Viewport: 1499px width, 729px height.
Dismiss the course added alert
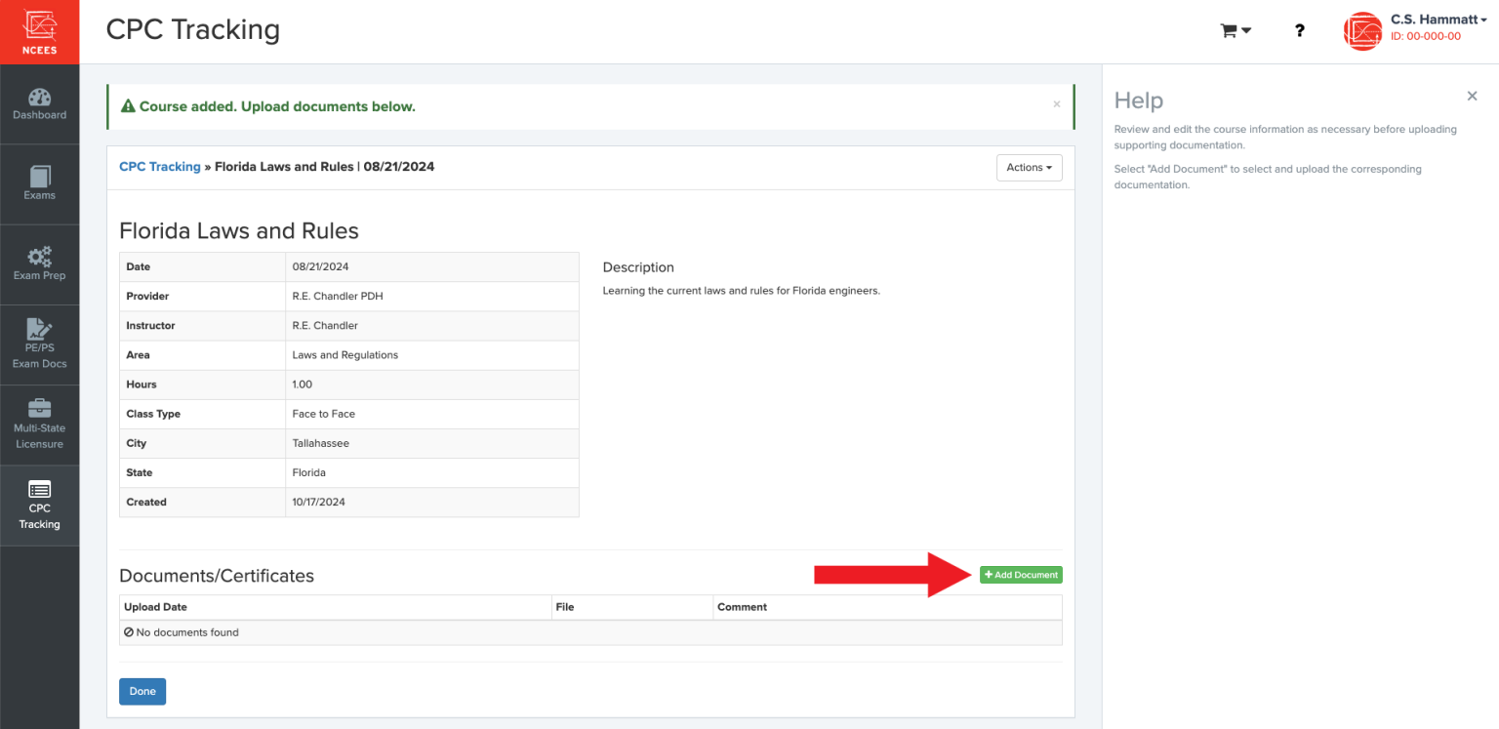1056,103
